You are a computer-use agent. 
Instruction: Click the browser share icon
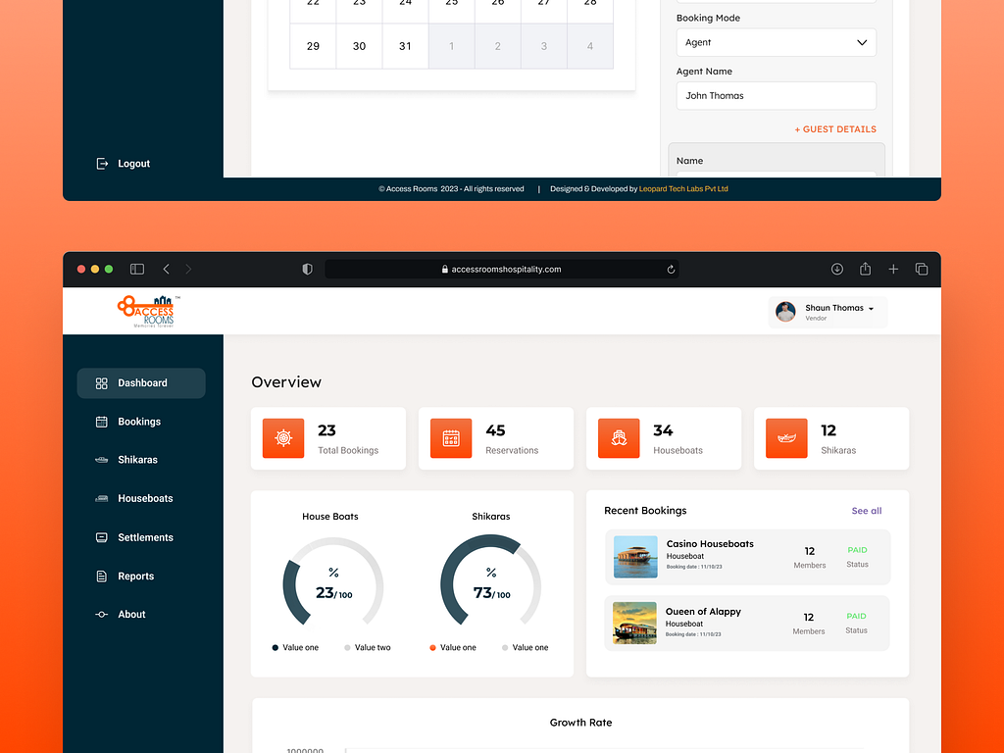click(x=865, y=269)
